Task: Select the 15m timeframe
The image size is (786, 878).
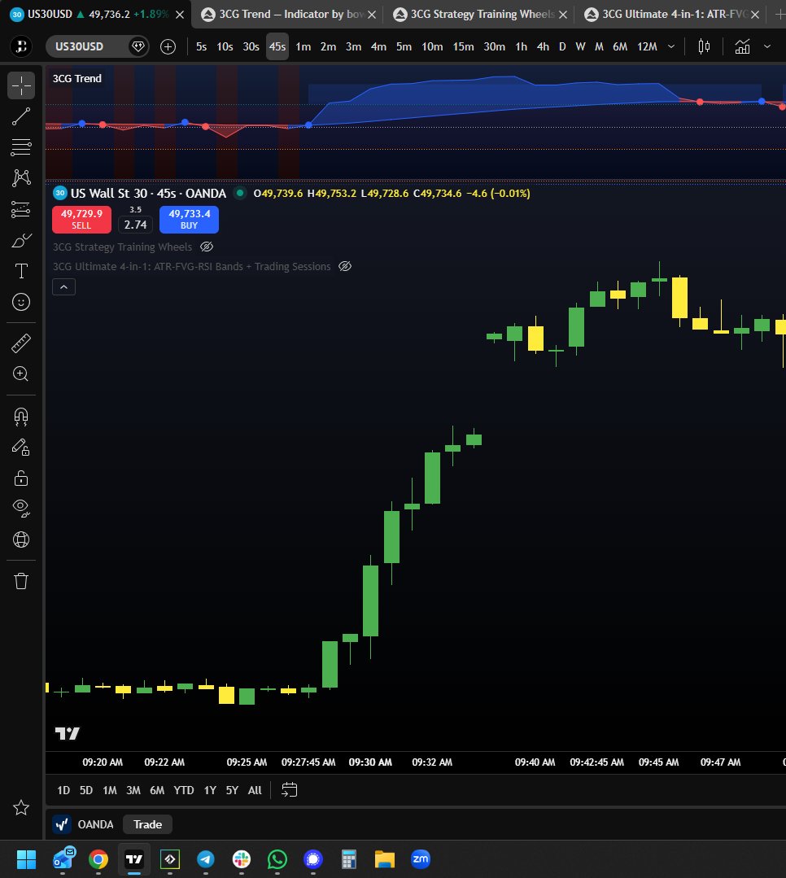Action: [462, 46]
